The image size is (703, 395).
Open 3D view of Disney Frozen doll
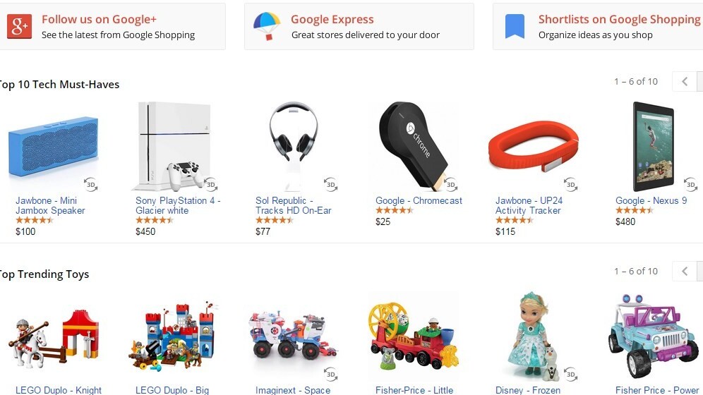pos(571,374)
